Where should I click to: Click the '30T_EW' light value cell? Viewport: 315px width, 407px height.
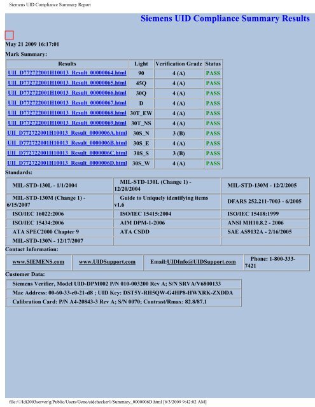pos(141,113)
